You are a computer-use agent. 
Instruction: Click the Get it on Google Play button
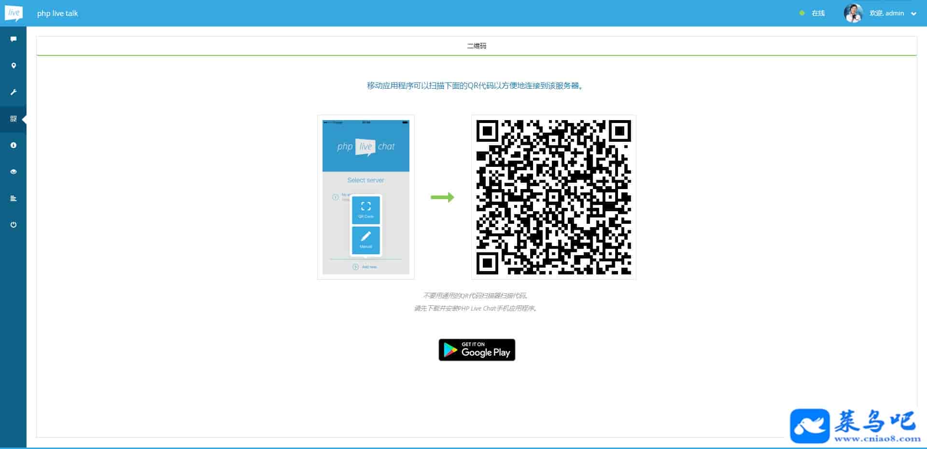coord(477,350)
